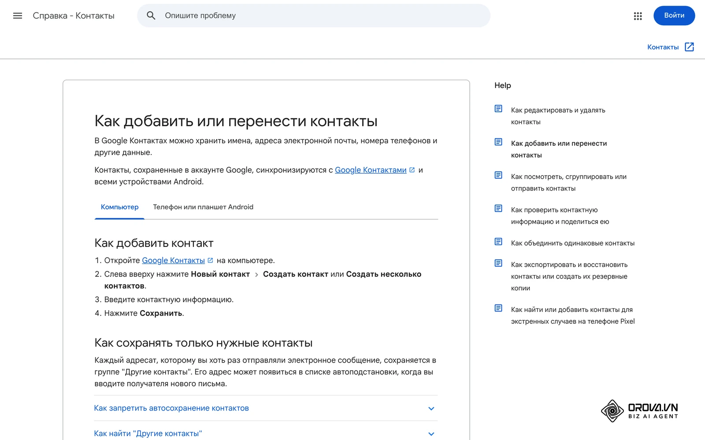Click the heading Как добавить контакт
The height and width of the screenshot is (440, 705).
(154, 243)
